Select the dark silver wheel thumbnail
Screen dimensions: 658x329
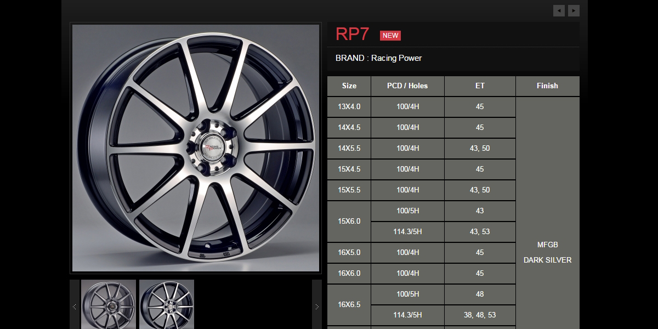click(x=109, y=304)
